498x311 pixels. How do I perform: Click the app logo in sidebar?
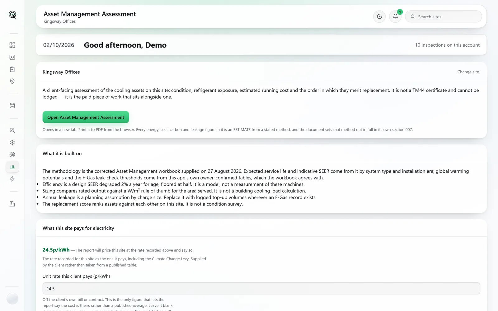(x=12, y=15)
